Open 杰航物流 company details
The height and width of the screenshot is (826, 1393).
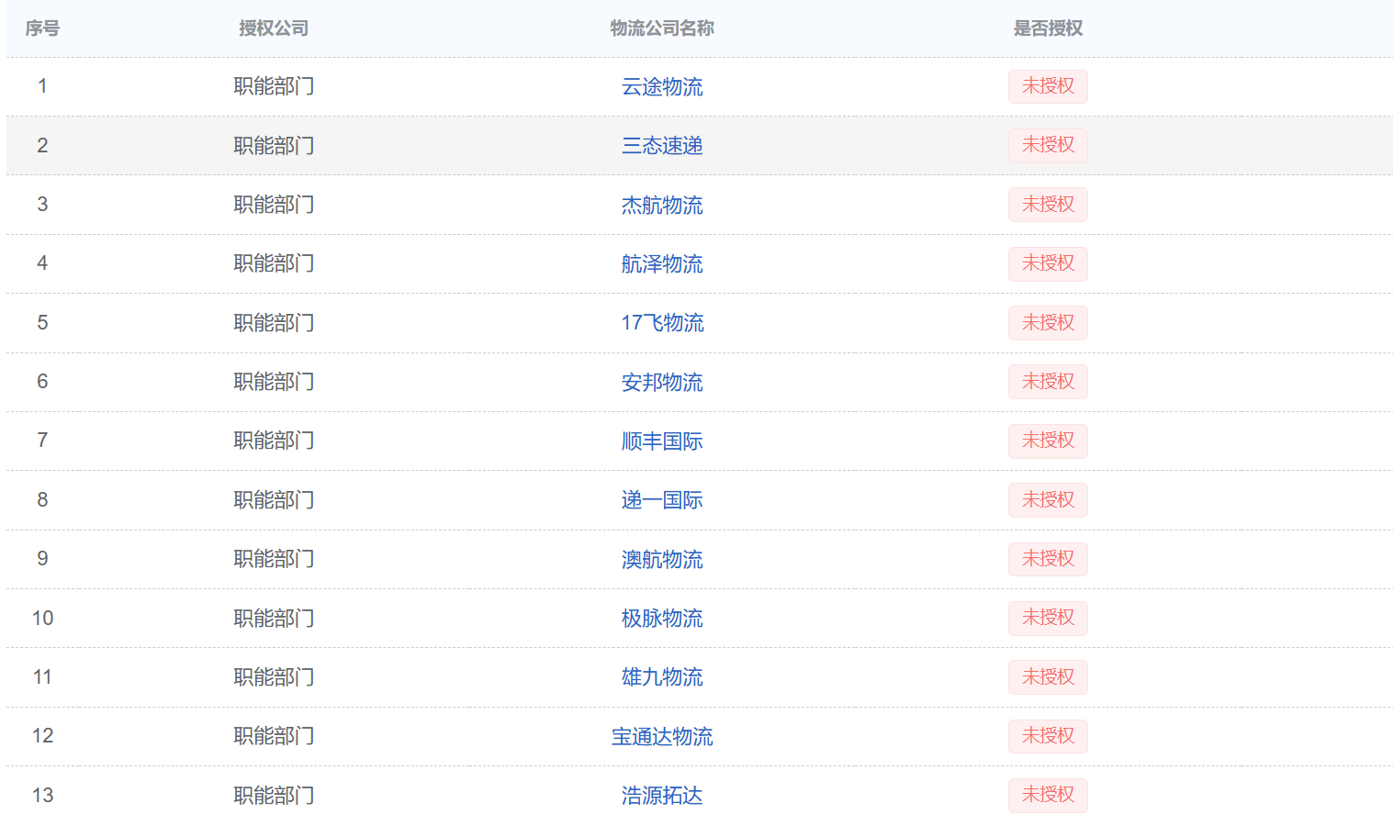[661, 205]
